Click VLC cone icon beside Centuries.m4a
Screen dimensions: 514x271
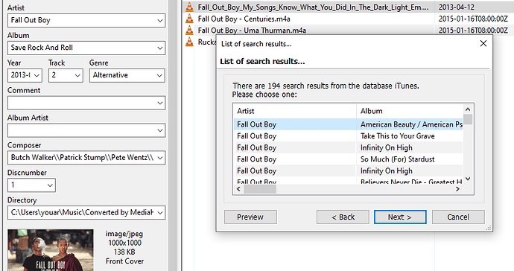pos(189,19)
